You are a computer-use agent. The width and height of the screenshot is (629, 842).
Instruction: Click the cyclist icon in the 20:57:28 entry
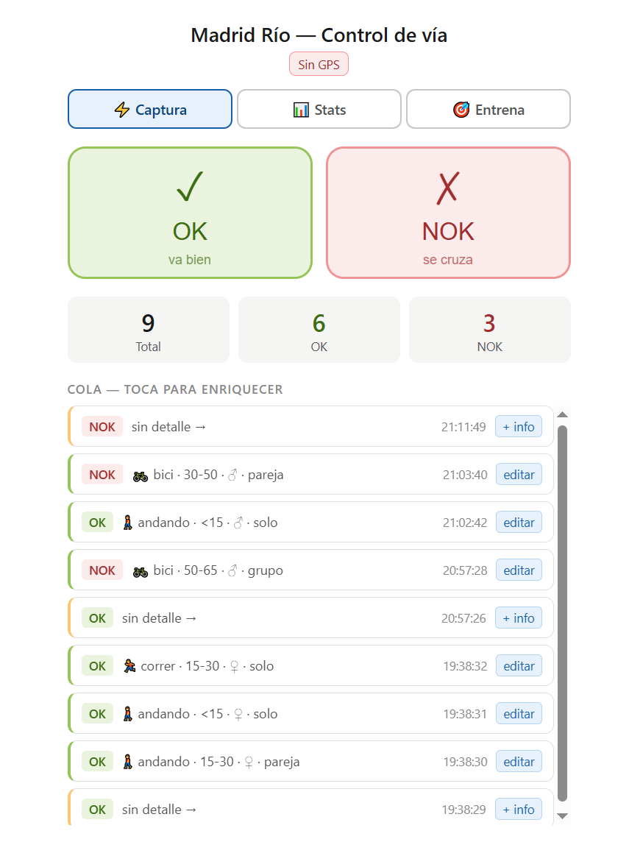pyautogui.click(x=141, y=571)
